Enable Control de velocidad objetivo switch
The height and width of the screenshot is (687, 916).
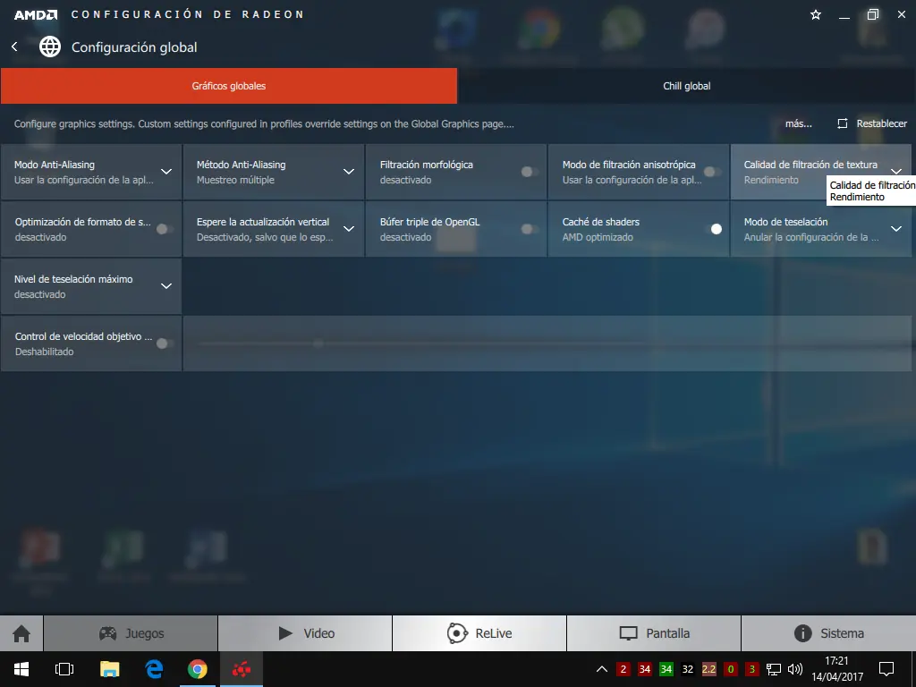point(165,343)
